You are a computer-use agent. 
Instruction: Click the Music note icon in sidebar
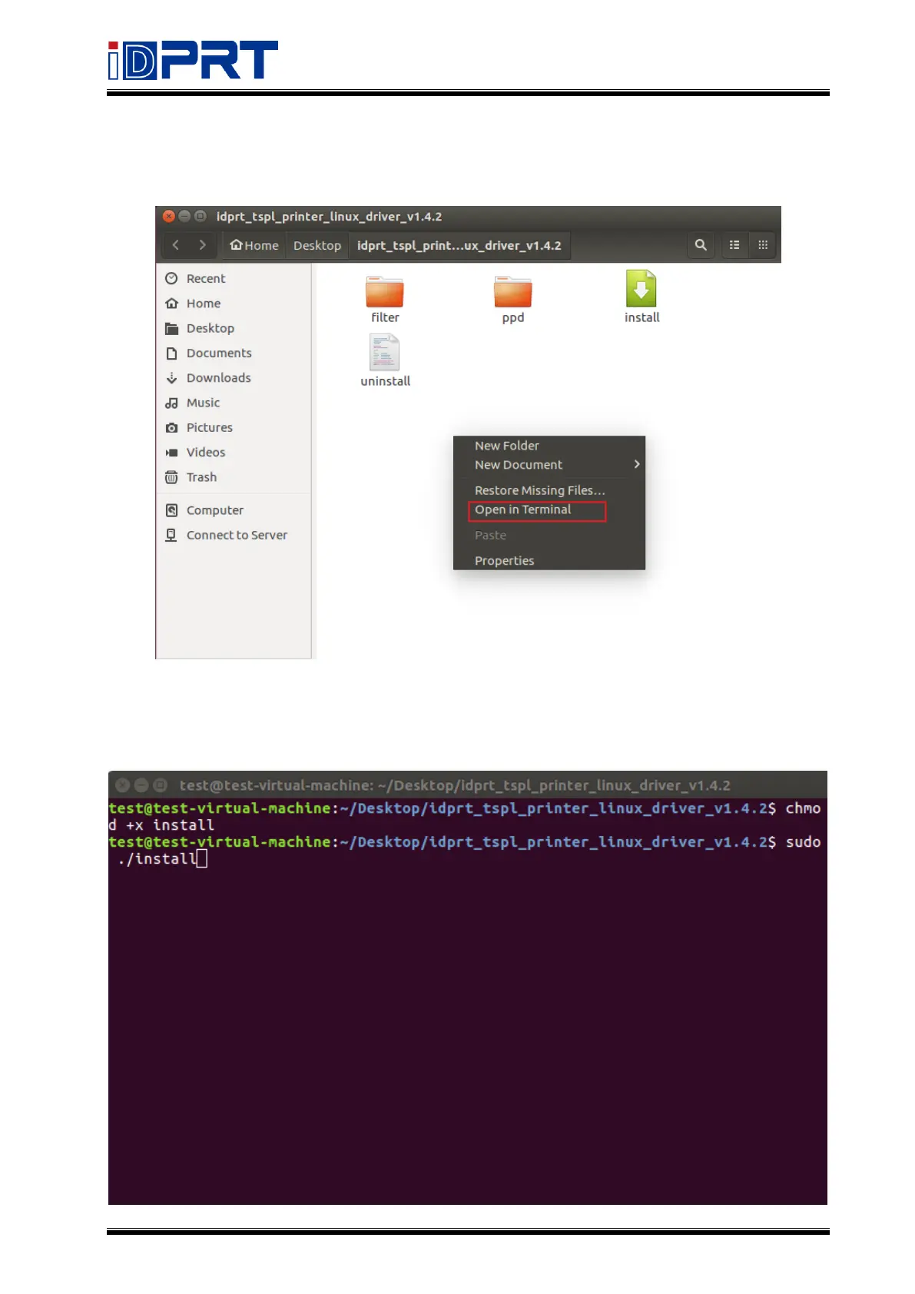pyautogui.click(x=171, y=403)
